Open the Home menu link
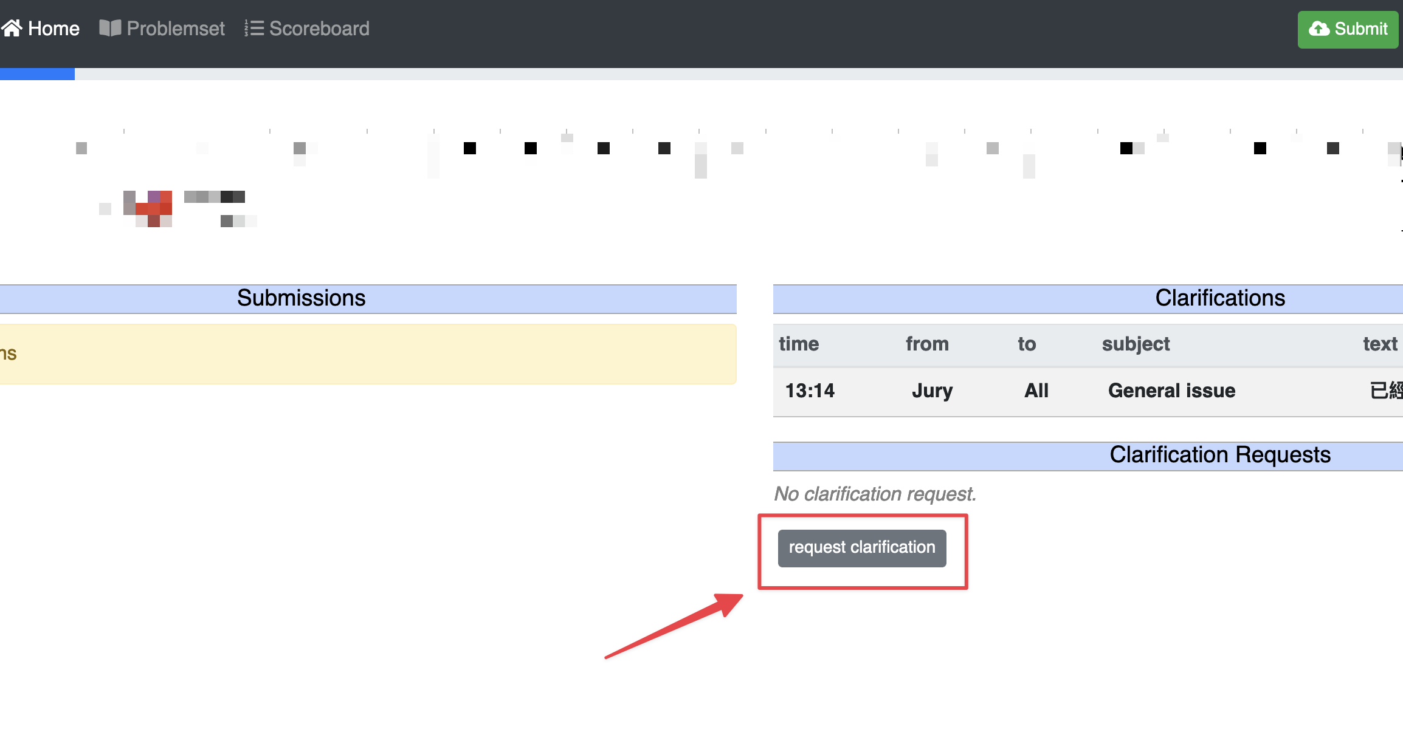Screen dimensions: 1403x735 pyautogui.click(x=53, y=29)
